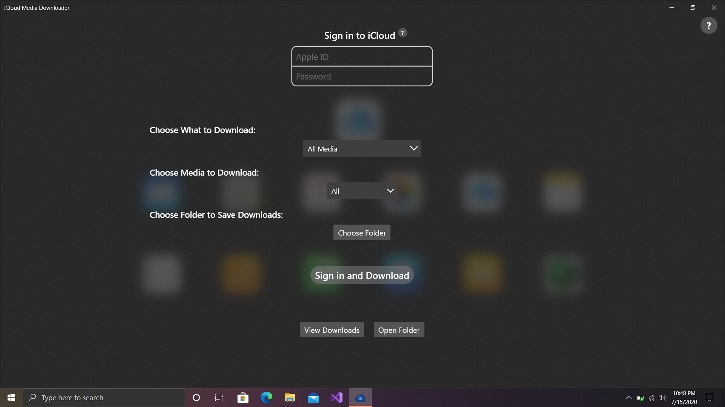Click the small help icon beside Sign in to iCloud
The width and height of the screenshot is (725, 407).
403,33
